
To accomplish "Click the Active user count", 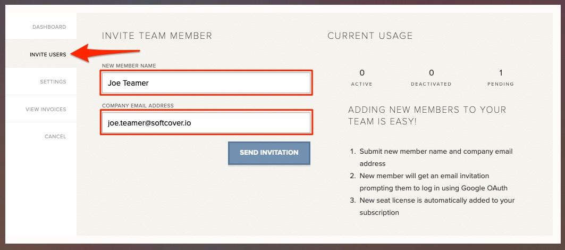I will coord(362,73).
